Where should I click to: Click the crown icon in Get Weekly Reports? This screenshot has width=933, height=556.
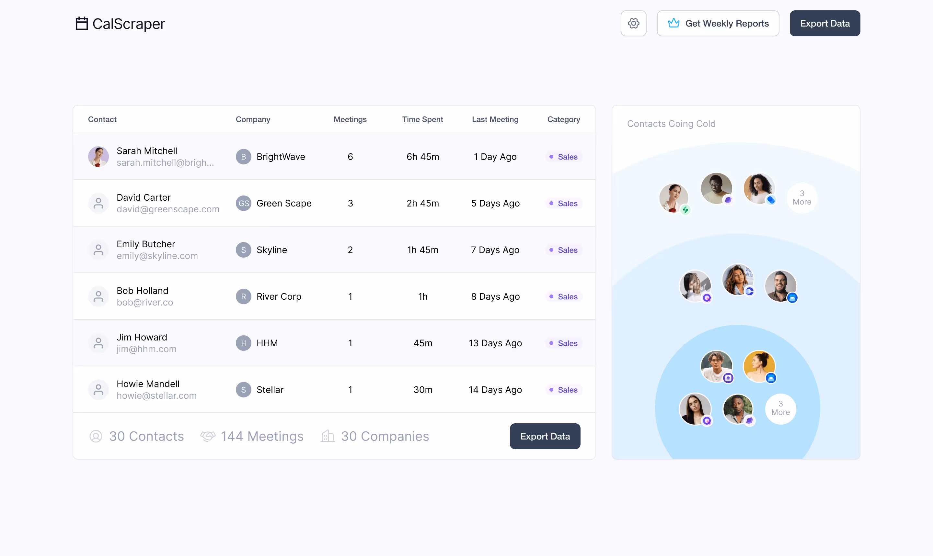[x=674, y=23]
